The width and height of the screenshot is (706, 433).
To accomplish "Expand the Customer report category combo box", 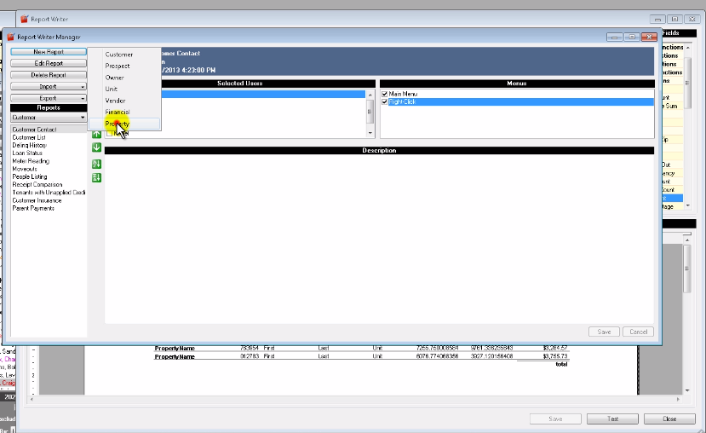I will [x=49, y=118].
